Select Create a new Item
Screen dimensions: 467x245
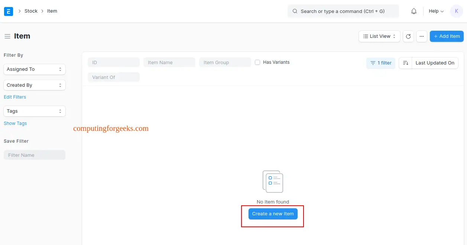(x=273, y=213)
